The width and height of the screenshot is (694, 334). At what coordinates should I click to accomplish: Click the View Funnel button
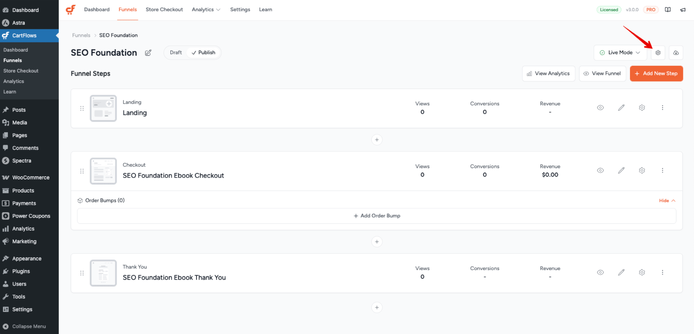tap(603, 74)
